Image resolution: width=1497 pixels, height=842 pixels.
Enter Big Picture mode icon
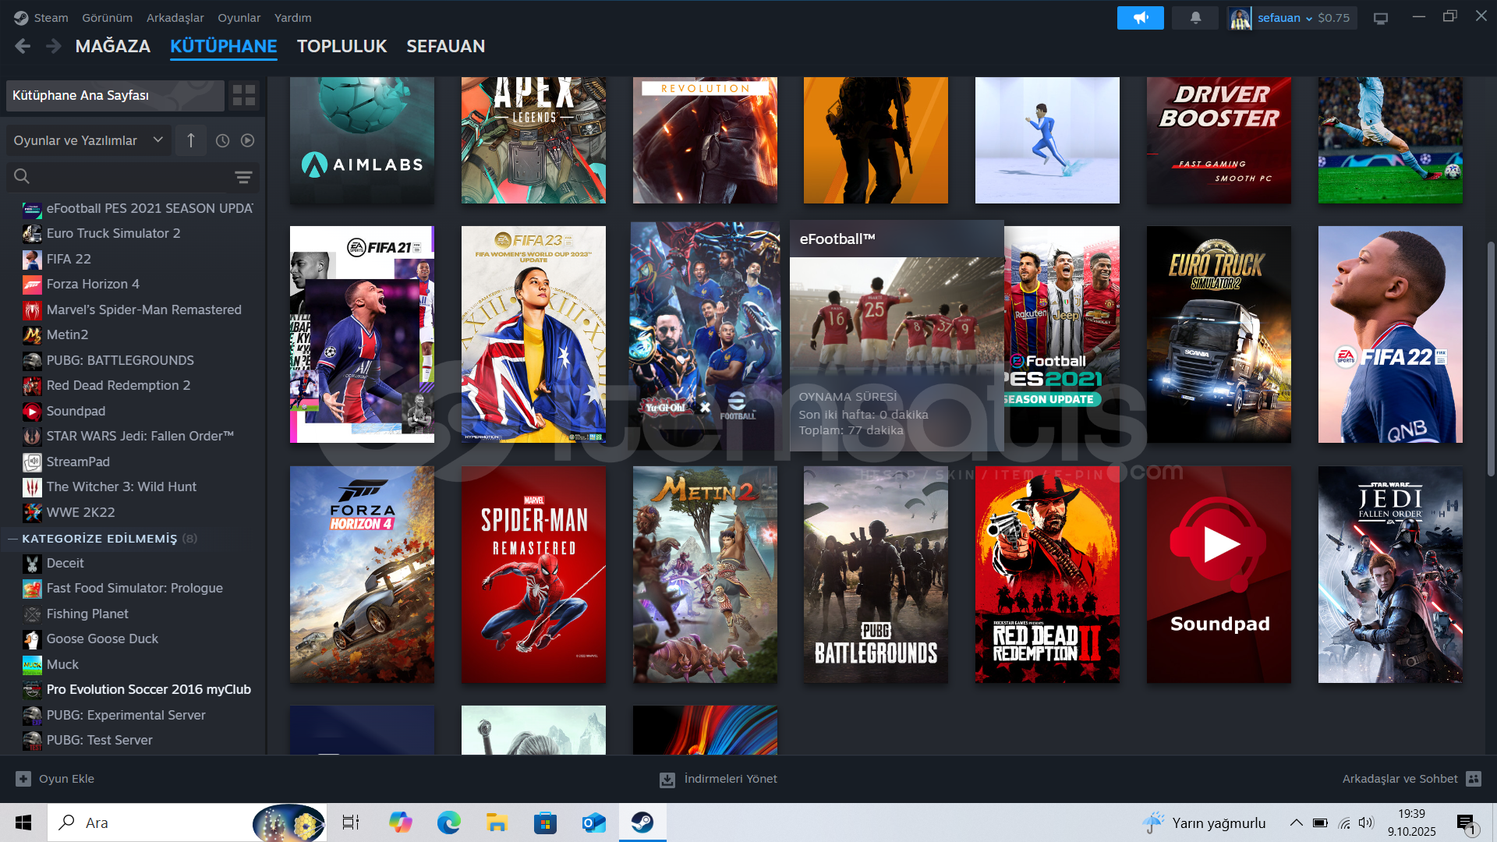tap(1381, 18)
